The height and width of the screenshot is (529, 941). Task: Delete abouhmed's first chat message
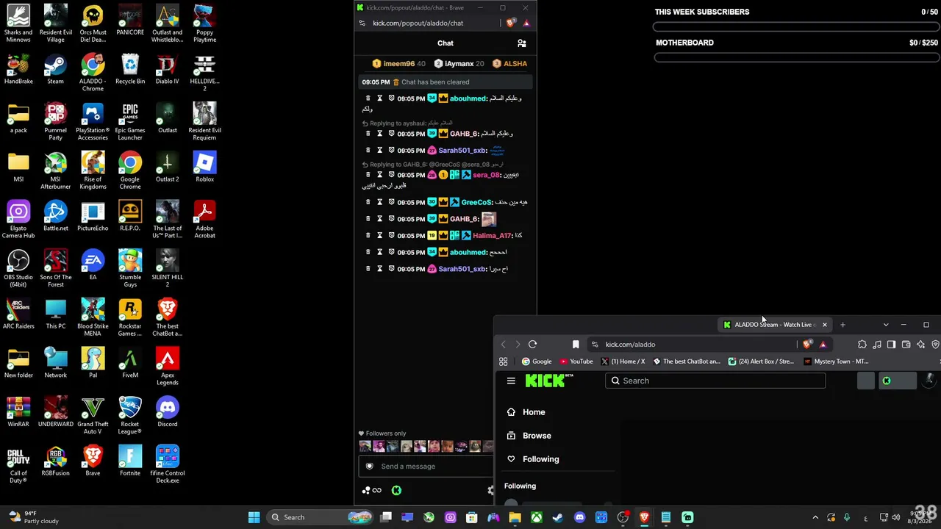coord(368,98)
